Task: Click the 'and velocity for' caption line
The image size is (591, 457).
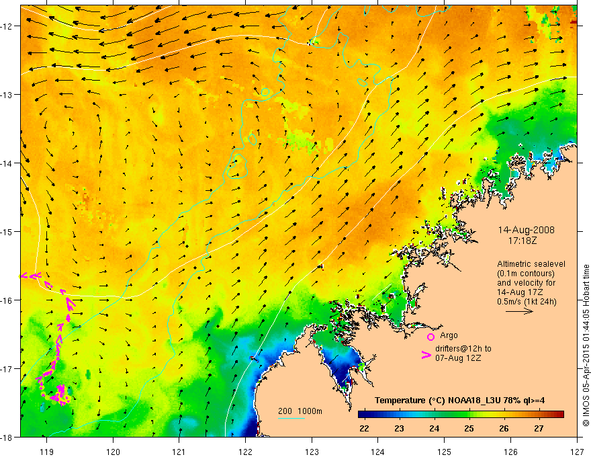Action: [x=526, y=282]
